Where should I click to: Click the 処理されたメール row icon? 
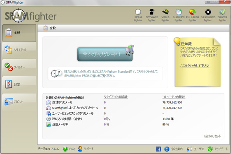pos(48,102)
